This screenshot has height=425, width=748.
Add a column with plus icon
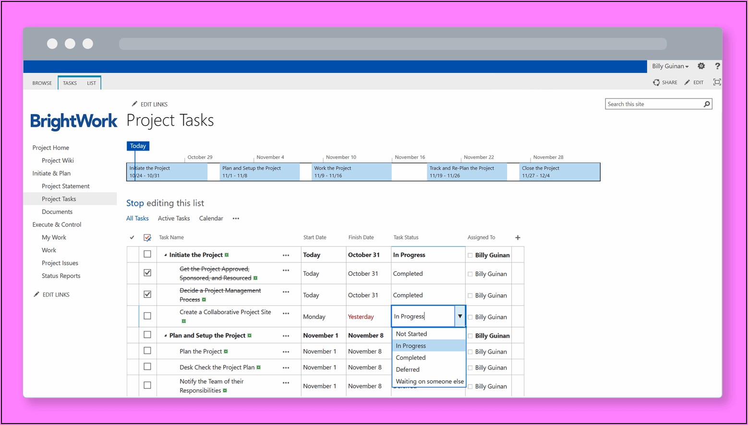518,237
